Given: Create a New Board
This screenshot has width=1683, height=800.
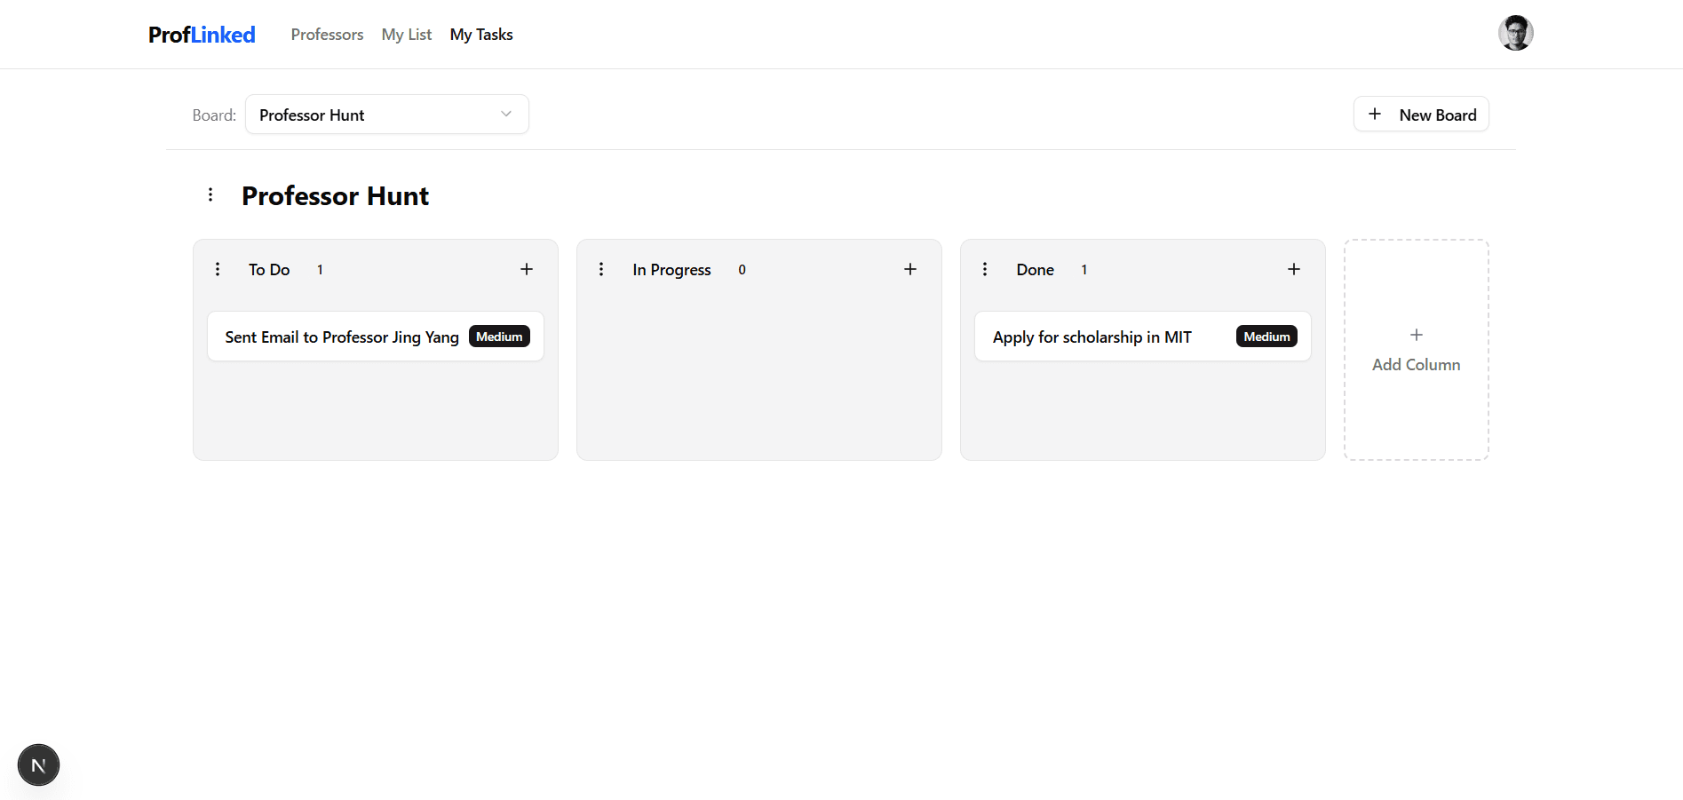Looking at the screenshot, I should click(x=1421, y=115).
